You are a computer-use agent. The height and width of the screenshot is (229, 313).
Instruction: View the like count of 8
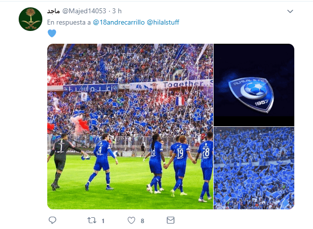(142, 221)
